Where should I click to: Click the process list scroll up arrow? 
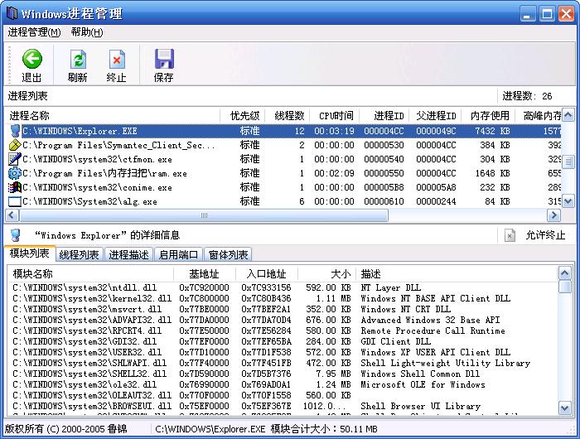pyautogui.click(x=568, y=115)
